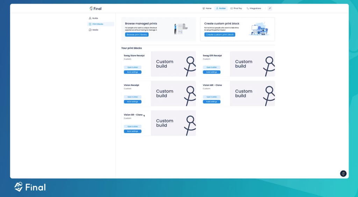Click the Browse managed prints illustration
The width and height of the screenshot is (358, 197).
coord(181,29)
